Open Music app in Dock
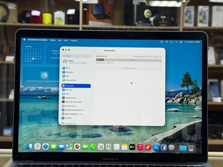This screenshot has width=223, height=167. point(140,147)
